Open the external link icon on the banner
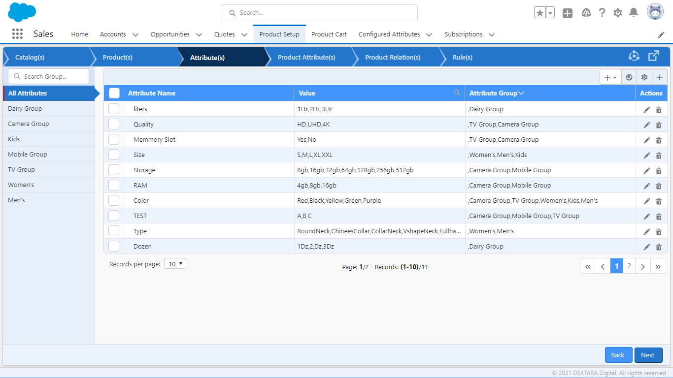 pos(654,56)
